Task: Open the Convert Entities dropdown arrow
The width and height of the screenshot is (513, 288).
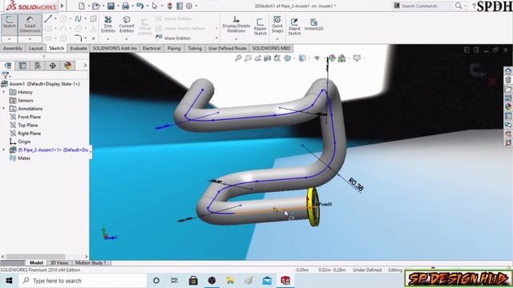Action: tap(127, 39)
